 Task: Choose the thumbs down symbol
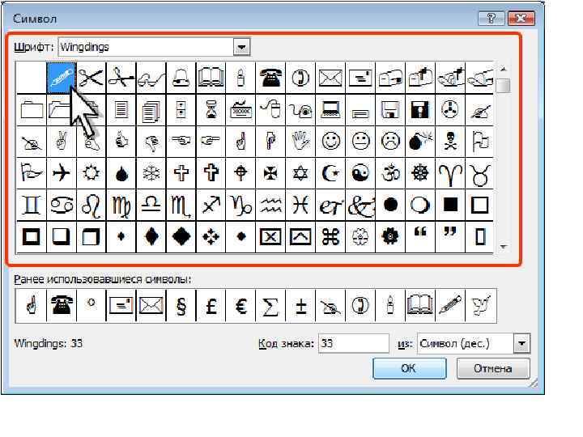click(151, 142)
